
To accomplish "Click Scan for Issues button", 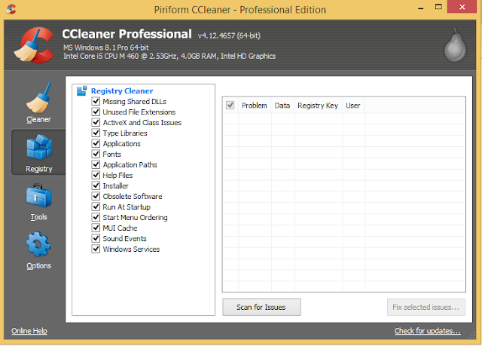I will point(261,307).
